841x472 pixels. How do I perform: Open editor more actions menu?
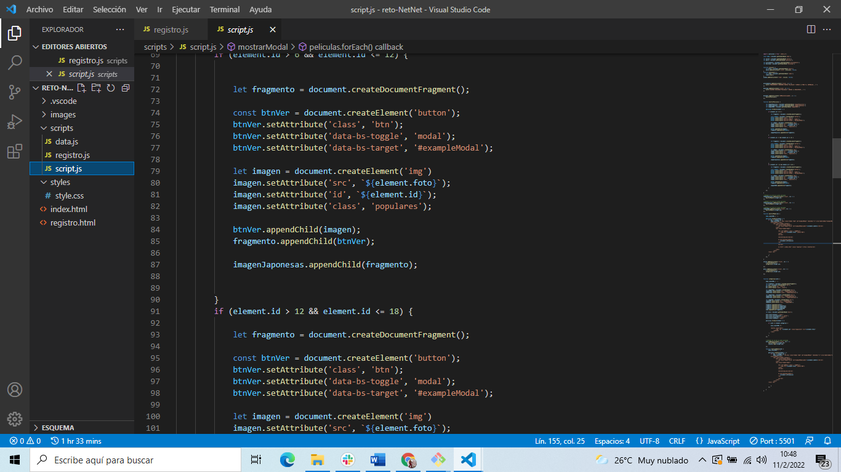828,29
